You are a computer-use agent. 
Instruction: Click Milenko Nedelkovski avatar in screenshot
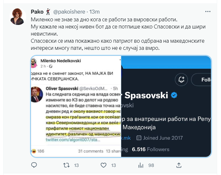pos(34,63)
